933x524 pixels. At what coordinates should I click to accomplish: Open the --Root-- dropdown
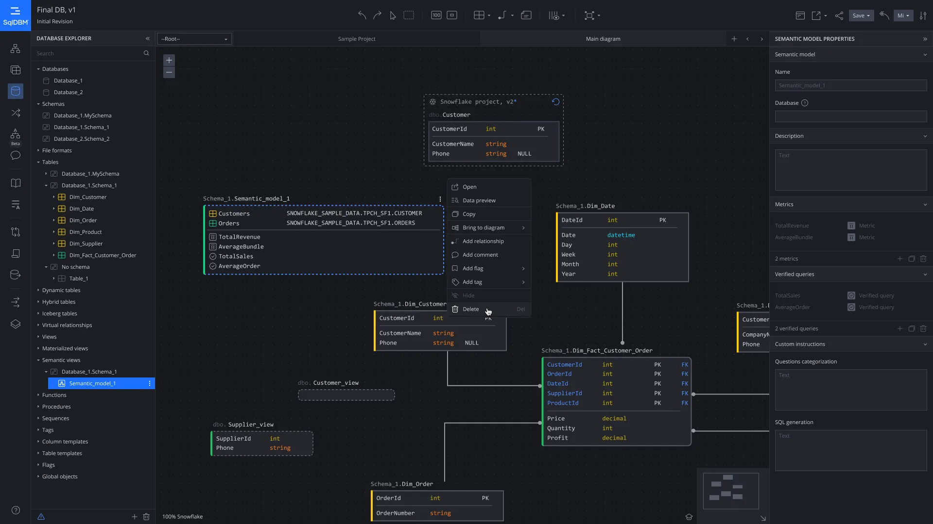[x=194, y=39]
